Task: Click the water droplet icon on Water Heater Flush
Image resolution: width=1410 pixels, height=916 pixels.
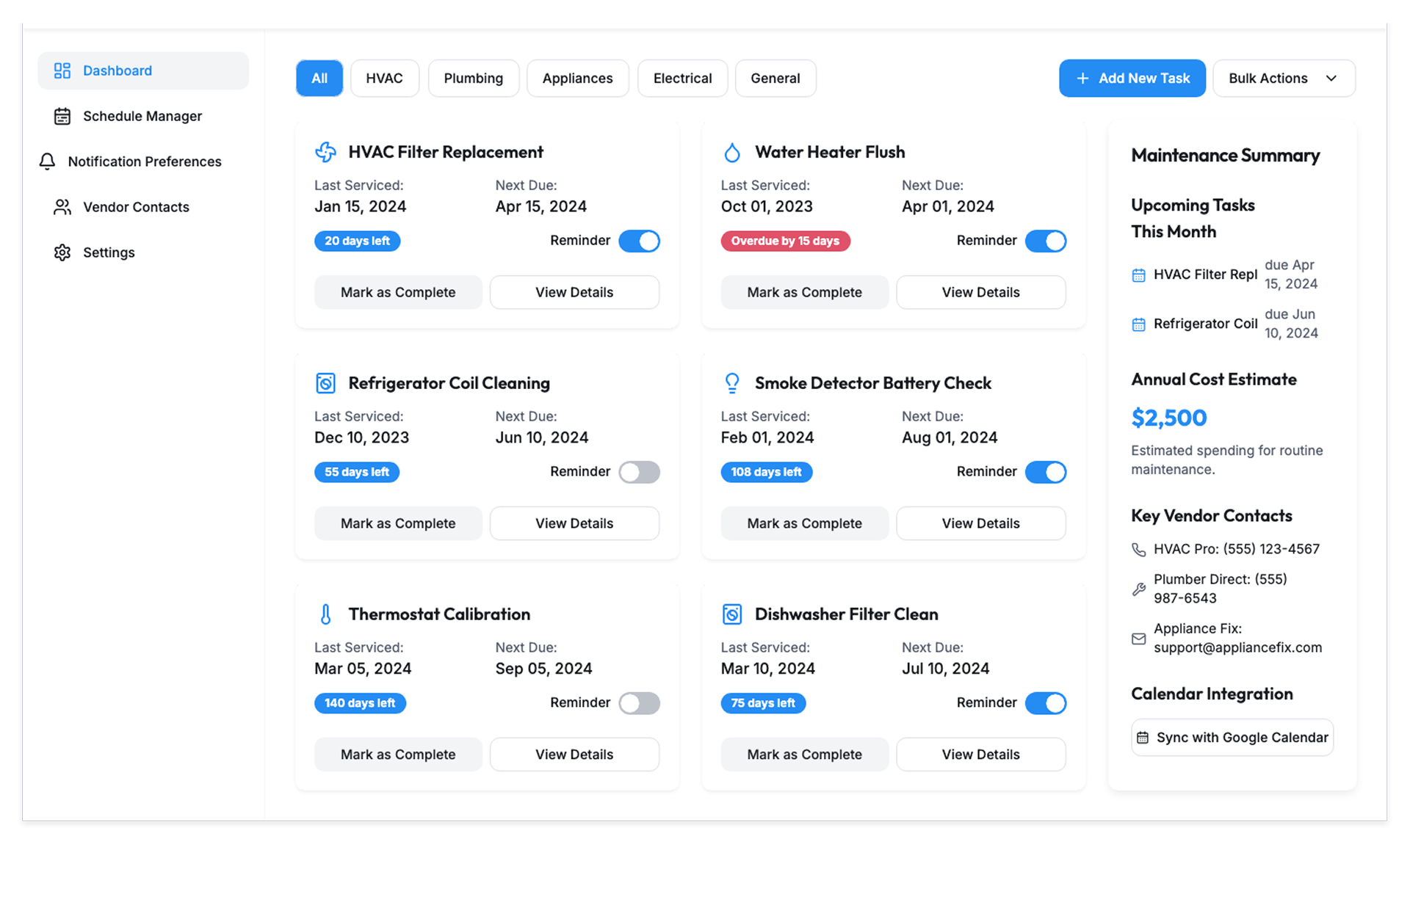Action: coord(731,153)
